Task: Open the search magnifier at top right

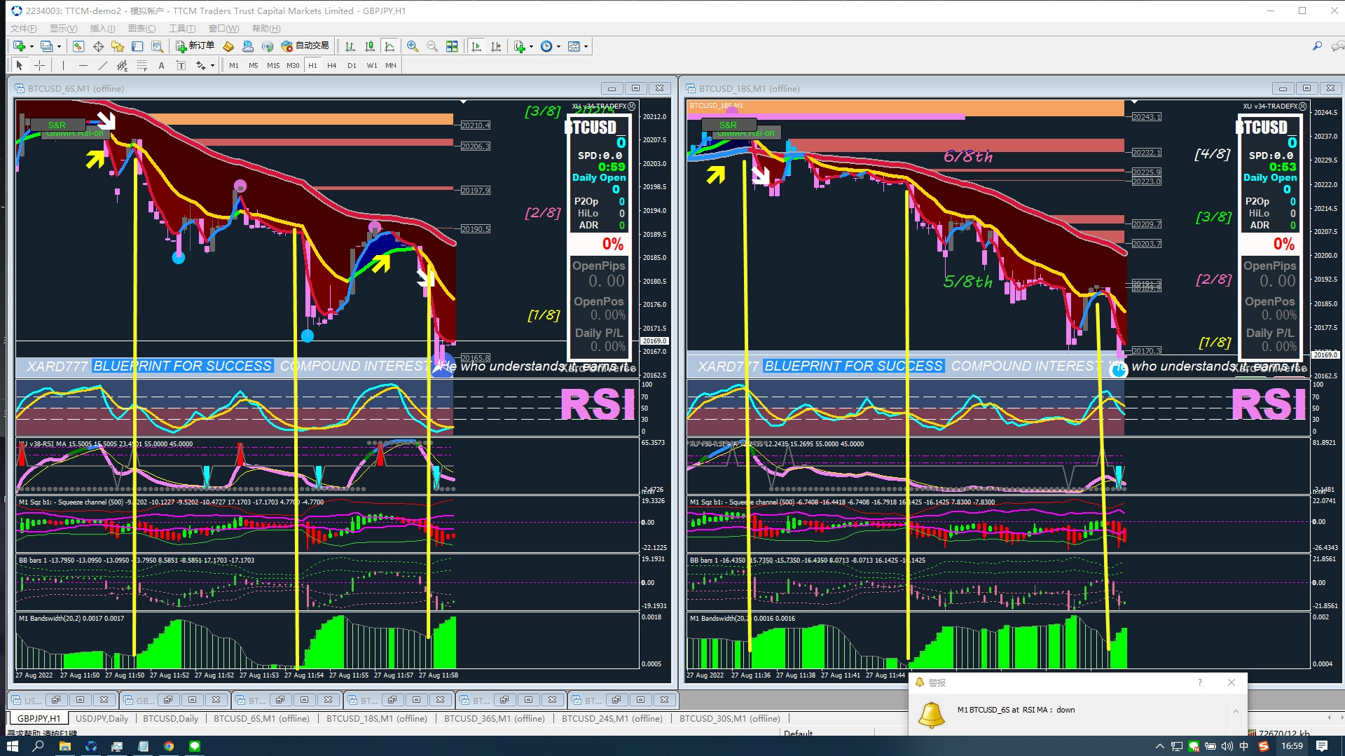Action: point(1317,46)
